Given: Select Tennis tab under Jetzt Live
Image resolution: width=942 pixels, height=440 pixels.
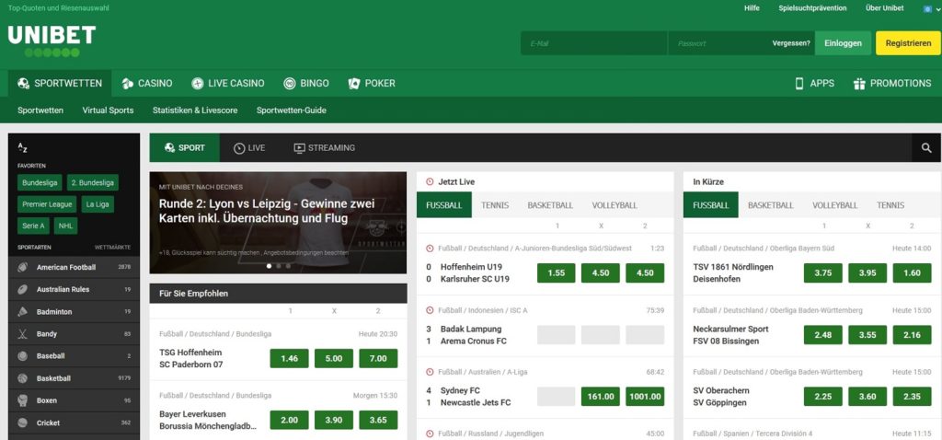Looking at the screenshot, I should [x=495, y=205].
